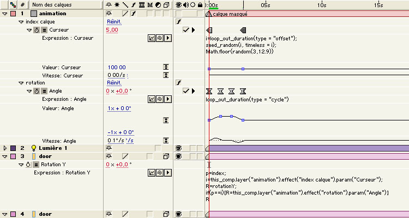The height and width of the screenshot is (218, 409).
Task: Show graph for Expression : Rotation Y
Action: click(x=152, y=173)
